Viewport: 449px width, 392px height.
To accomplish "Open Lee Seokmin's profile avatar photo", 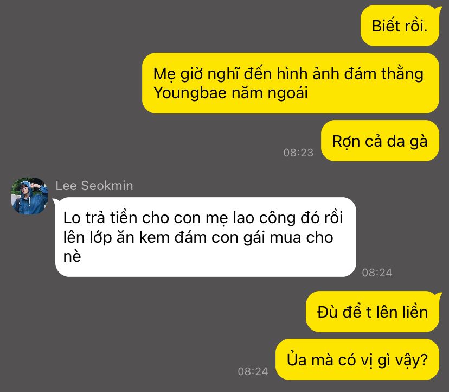I will coord(29,195).
